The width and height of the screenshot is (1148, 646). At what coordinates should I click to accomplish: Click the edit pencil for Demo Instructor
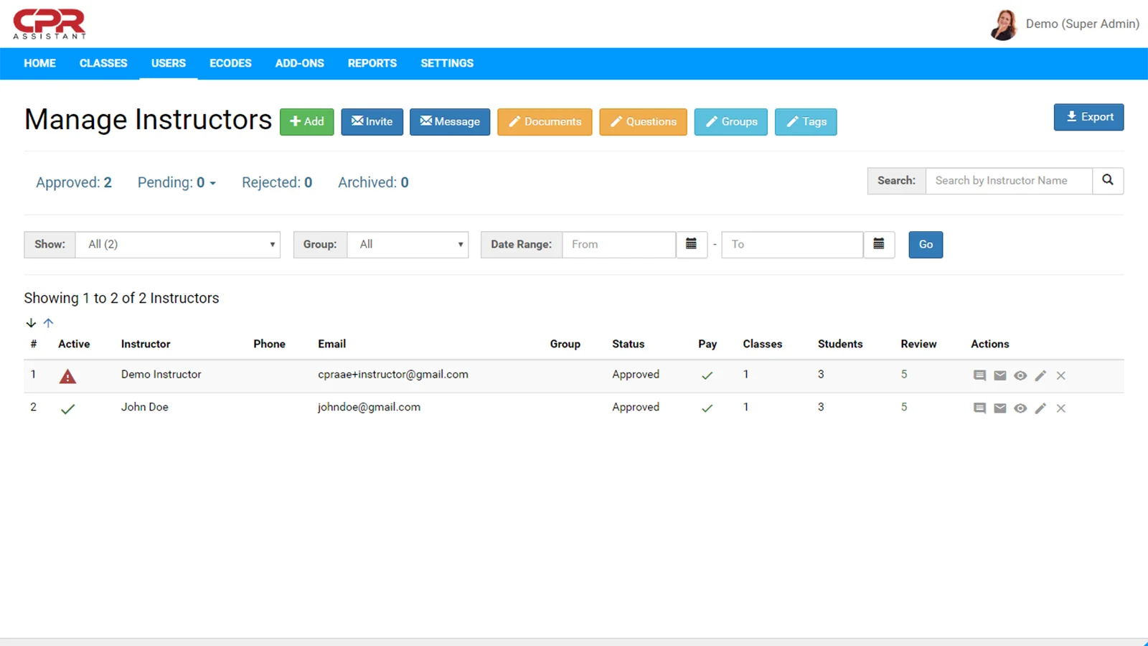click(x=1040, y=375)
